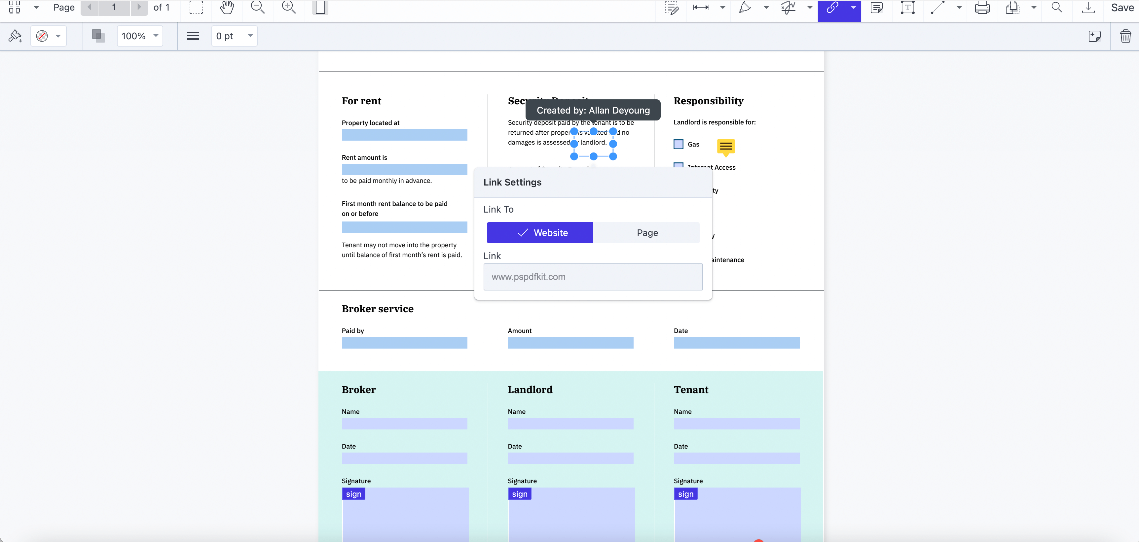The height and width of the screenshot is (542, 1139).
Task: Click the Broker Name field
Action: click(404, 423)
